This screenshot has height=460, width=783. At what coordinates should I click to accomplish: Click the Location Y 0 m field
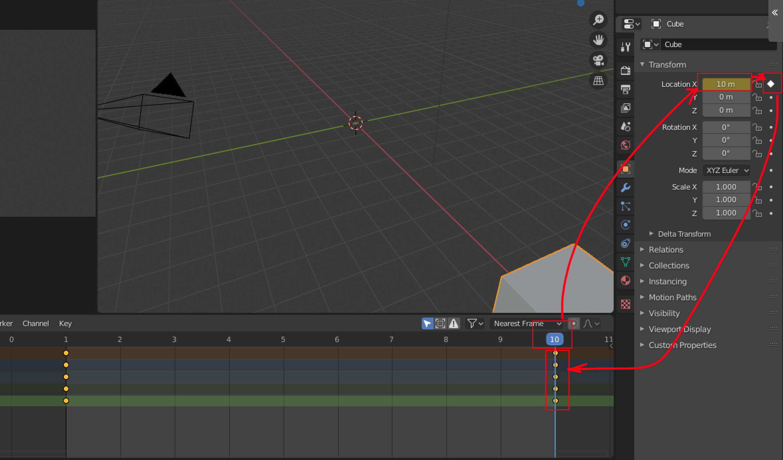click(726, 97)
